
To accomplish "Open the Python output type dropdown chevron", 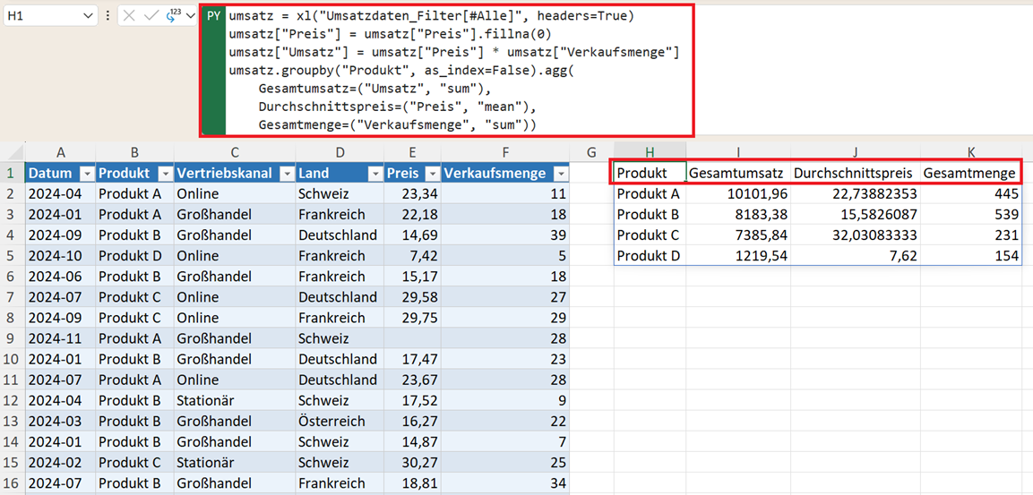I will (x=192, y=16).
